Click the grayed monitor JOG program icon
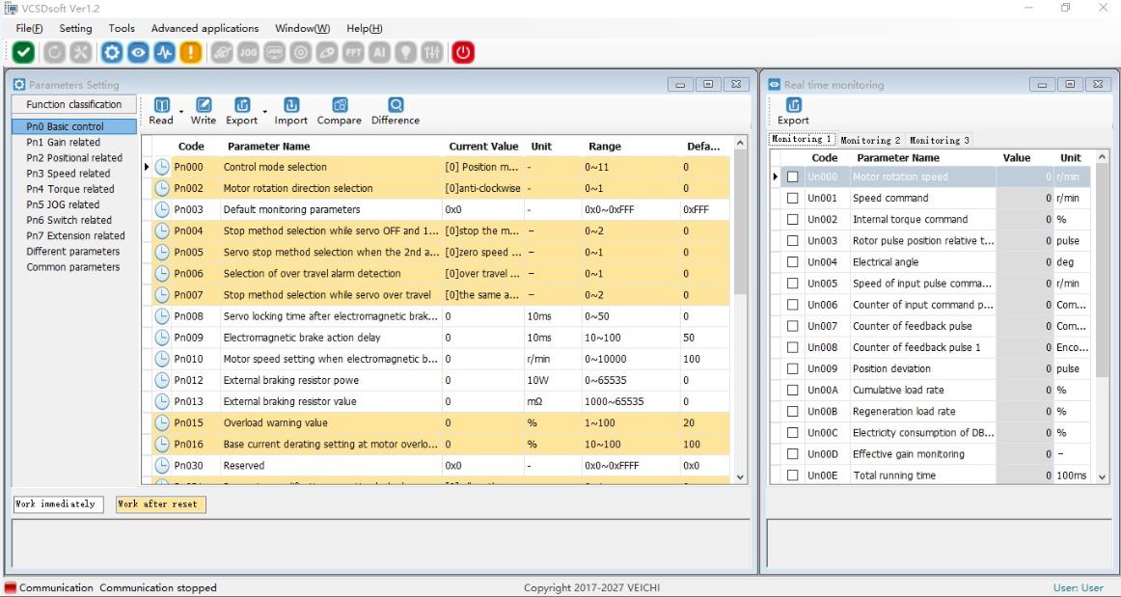This screenshot has height=597, width=1121. pos(275,52)
